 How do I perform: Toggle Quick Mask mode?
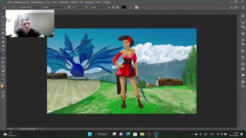pyautogui.click(x=3, y=92)
